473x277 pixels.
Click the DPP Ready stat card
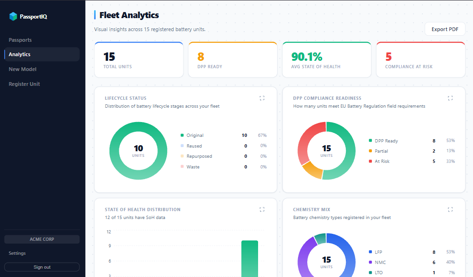coord(233,60)
